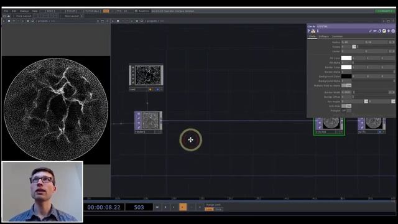Click the Fill Color swatch
This screenshot has width=398, height=224.
(x=346, y=58)
